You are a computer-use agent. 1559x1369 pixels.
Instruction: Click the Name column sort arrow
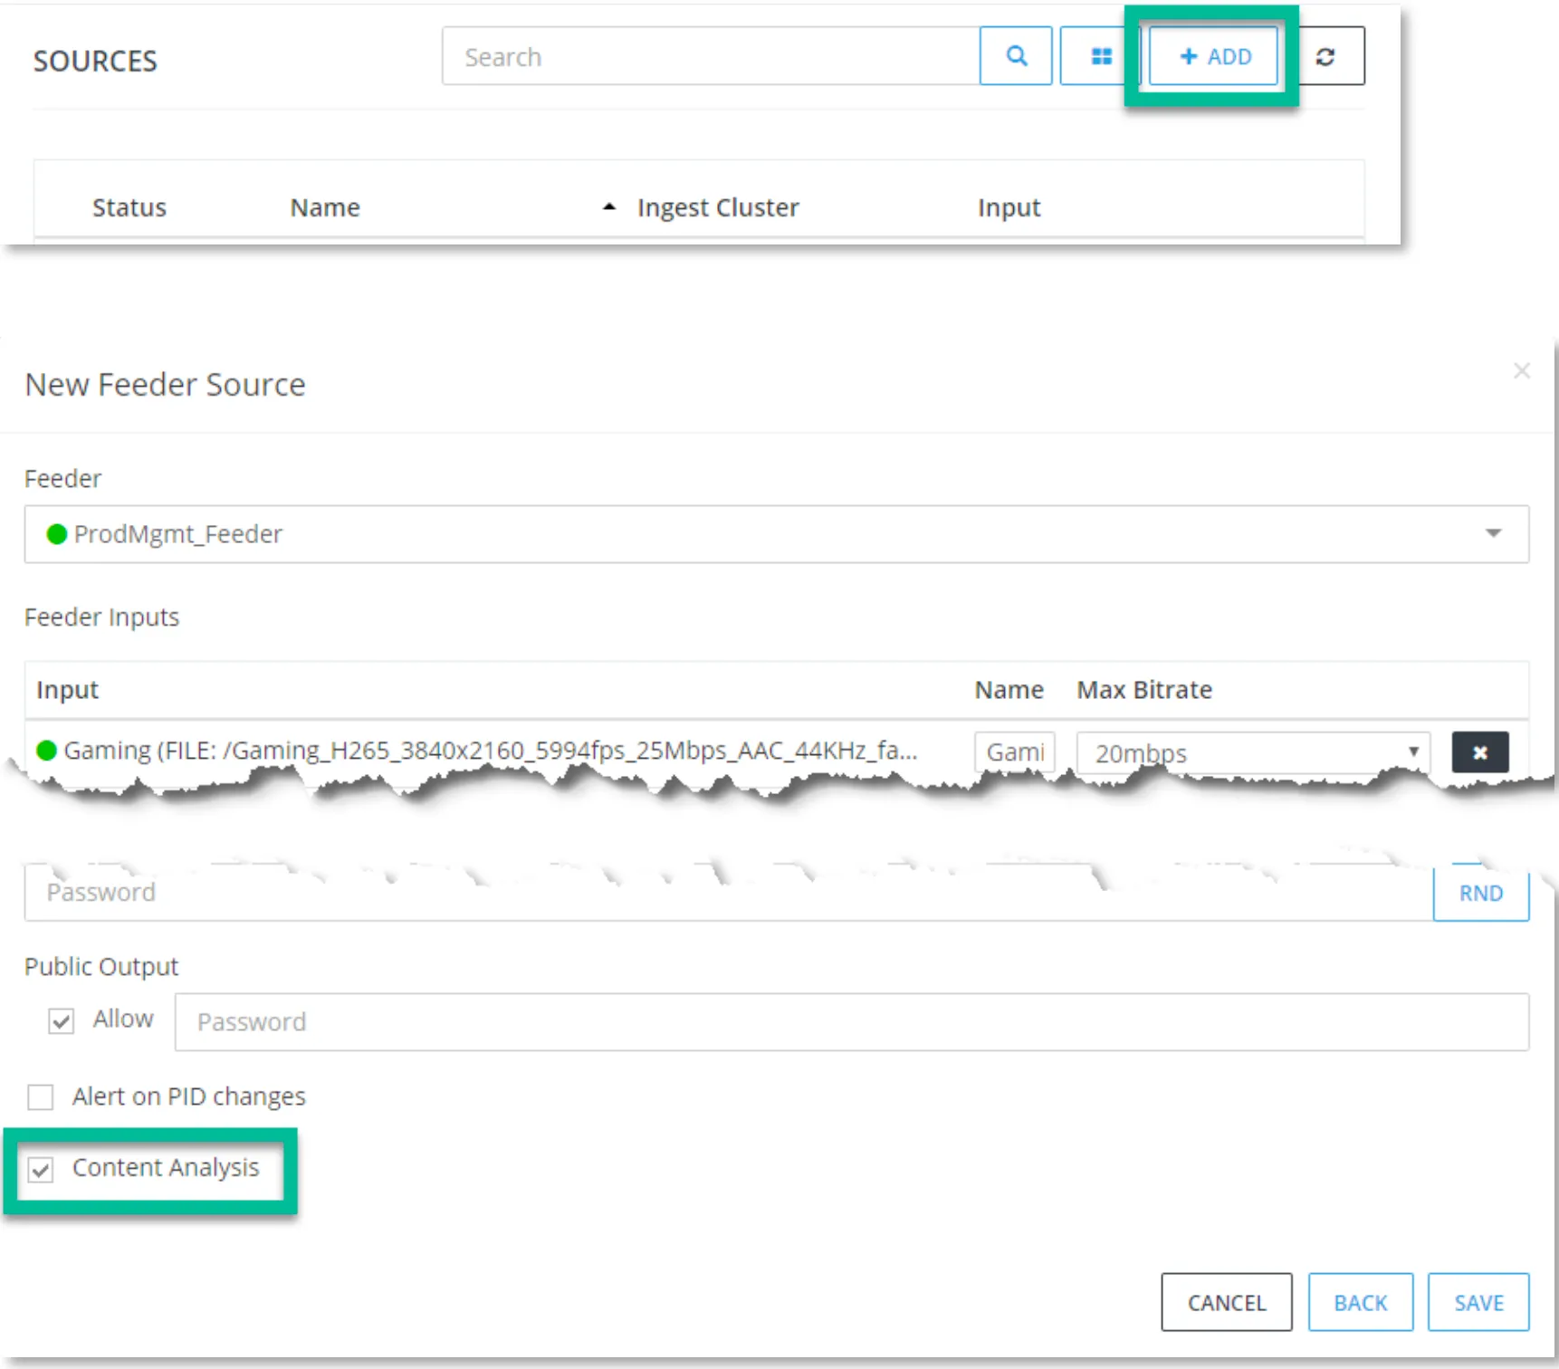[x=609, y=207]
